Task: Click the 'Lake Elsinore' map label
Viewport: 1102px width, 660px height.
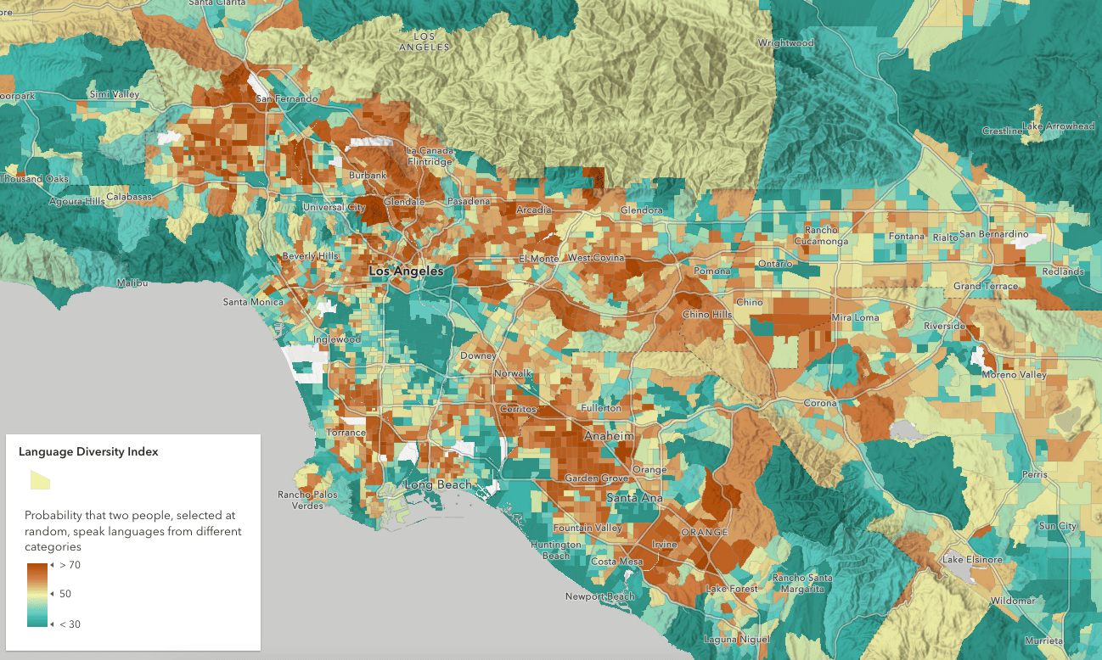Action: tap(973, 560)
